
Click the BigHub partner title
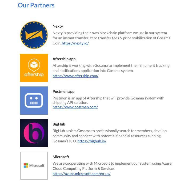59,124
